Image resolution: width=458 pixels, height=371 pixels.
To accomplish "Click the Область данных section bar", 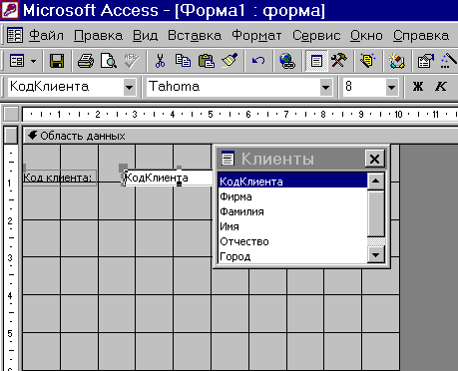I will (x=239, y=136).
